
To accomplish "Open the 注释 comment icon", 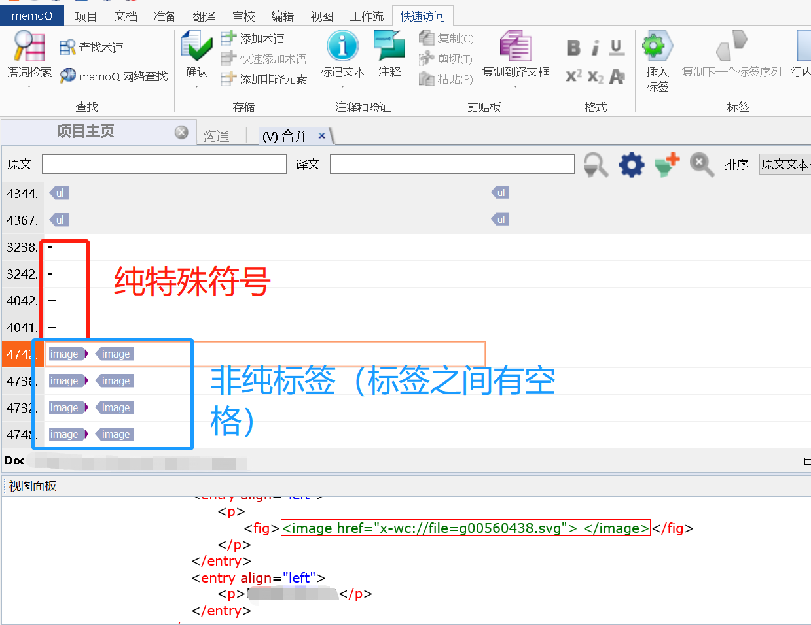I will click(x=389, y=46).
